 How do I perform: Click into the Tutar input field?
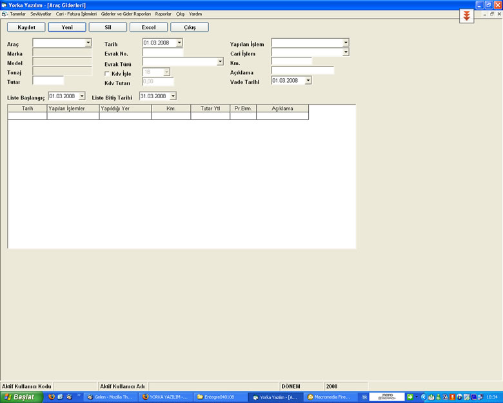[48, 81]
